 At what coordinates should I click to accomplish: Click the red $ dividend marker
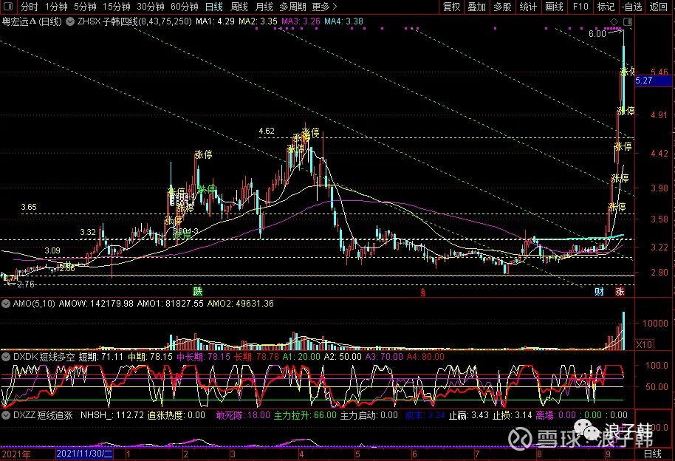pyautogui.click(x=423, y=292)
